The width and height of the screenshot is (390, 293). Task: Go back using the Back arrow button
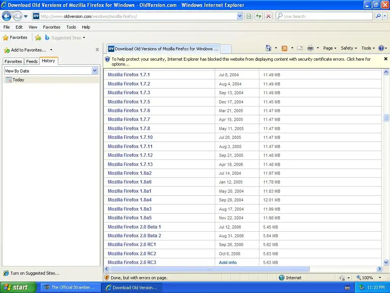point(7,16)
